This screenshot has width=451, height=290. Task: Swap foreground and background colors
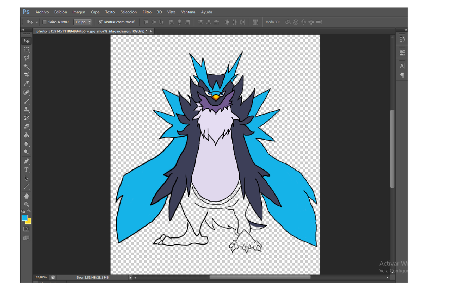click(29, 211)
